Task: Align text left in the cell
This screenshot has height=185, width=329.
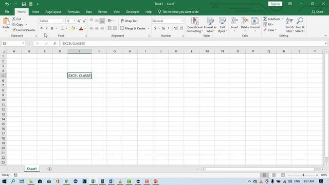Action: (x=92, y=28)
